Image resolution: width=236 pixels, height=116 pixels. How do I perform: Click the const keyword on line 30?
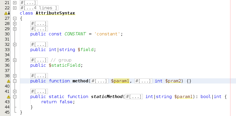55,34
